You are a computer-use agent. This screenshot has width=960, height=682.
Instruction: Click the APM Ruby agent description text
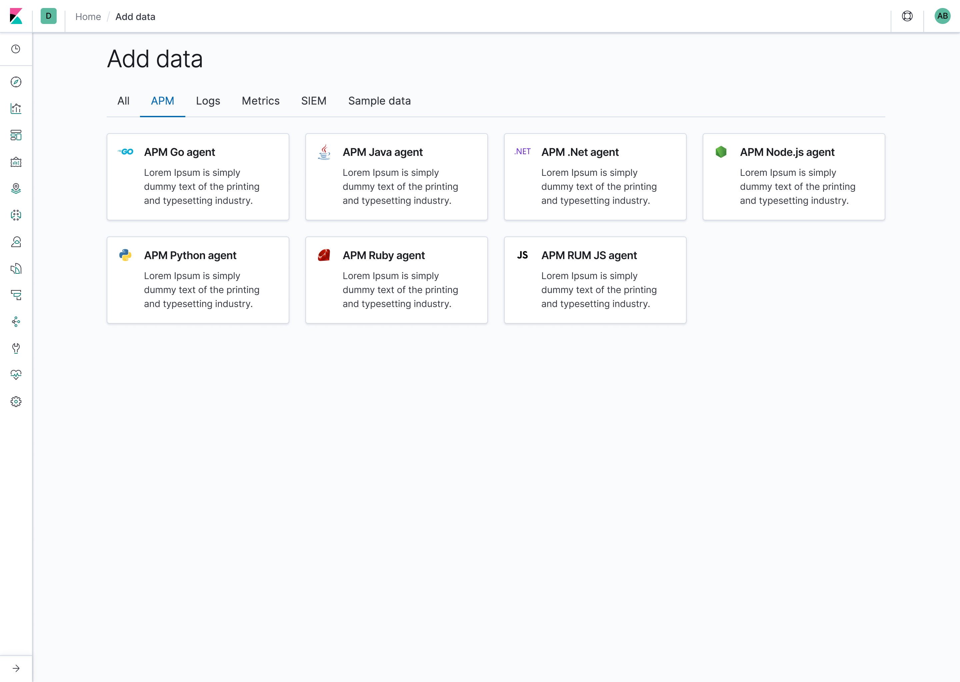[400, 290]
